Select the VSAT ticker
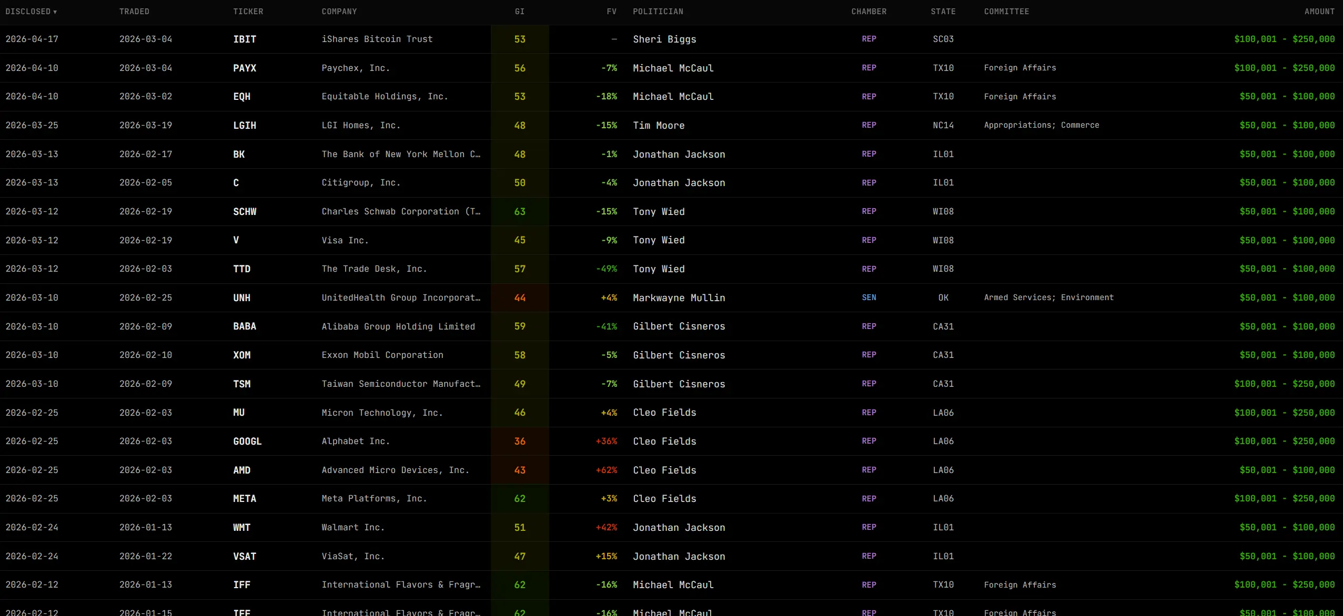The height and width of the screenshot is (616, 1343). click(x=245, y=557)
